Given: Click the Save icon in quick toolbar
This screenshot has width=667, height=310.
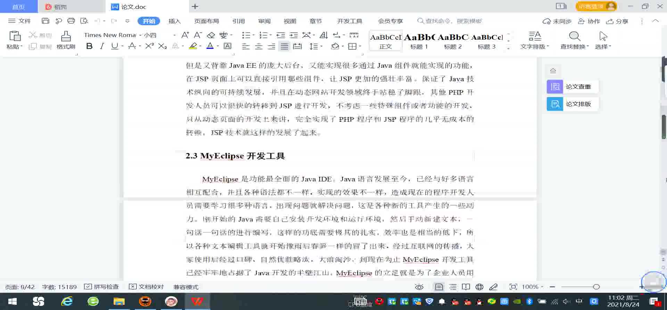Looking at the screenshot, I should [x=45, y=21].
